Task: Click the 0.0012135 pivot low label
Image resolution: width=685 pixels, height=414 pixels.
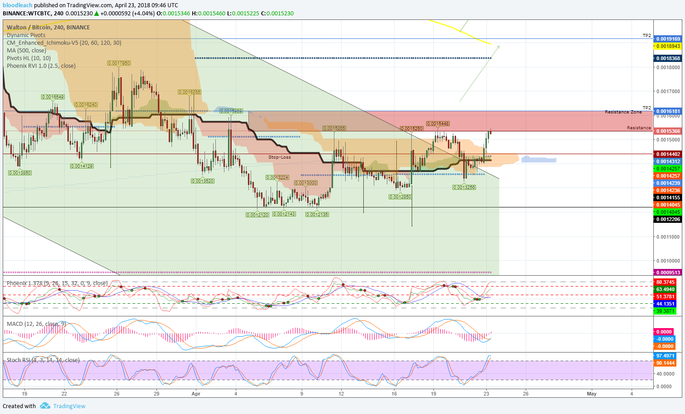Action: [317, 215]
